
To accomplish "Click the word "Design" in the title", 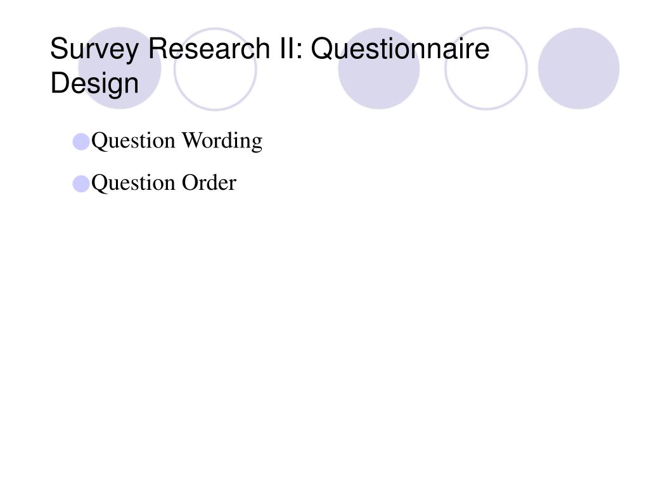I will [94, 84].
